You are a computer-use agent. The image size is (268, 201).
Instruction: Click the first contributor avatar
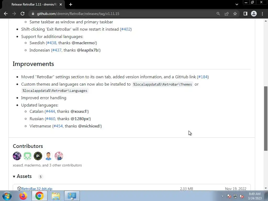point(17,156)
